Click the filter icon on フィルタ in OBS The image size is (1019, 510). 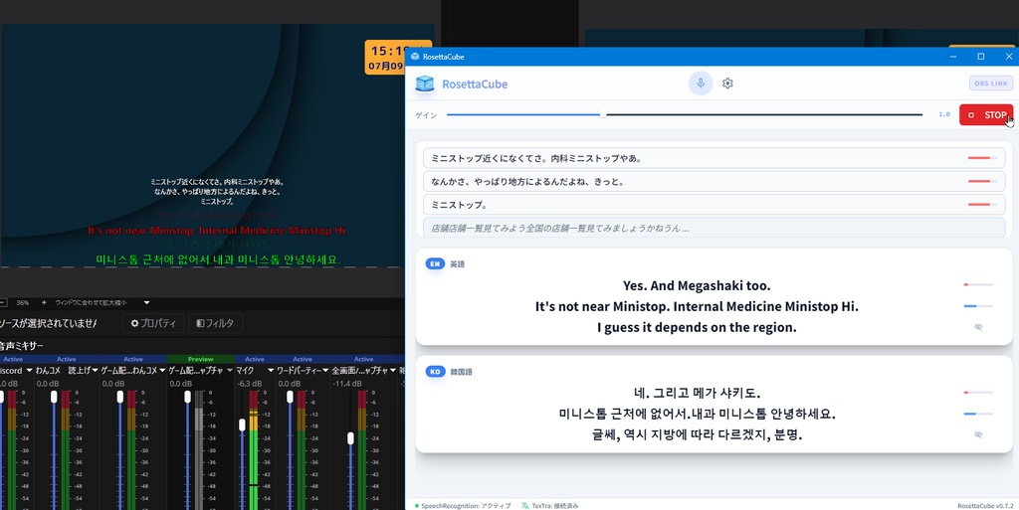(x=200, y=323)
